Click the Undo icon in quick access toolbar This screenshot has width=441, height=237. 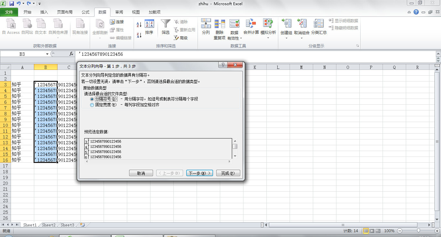click(19, 4)
